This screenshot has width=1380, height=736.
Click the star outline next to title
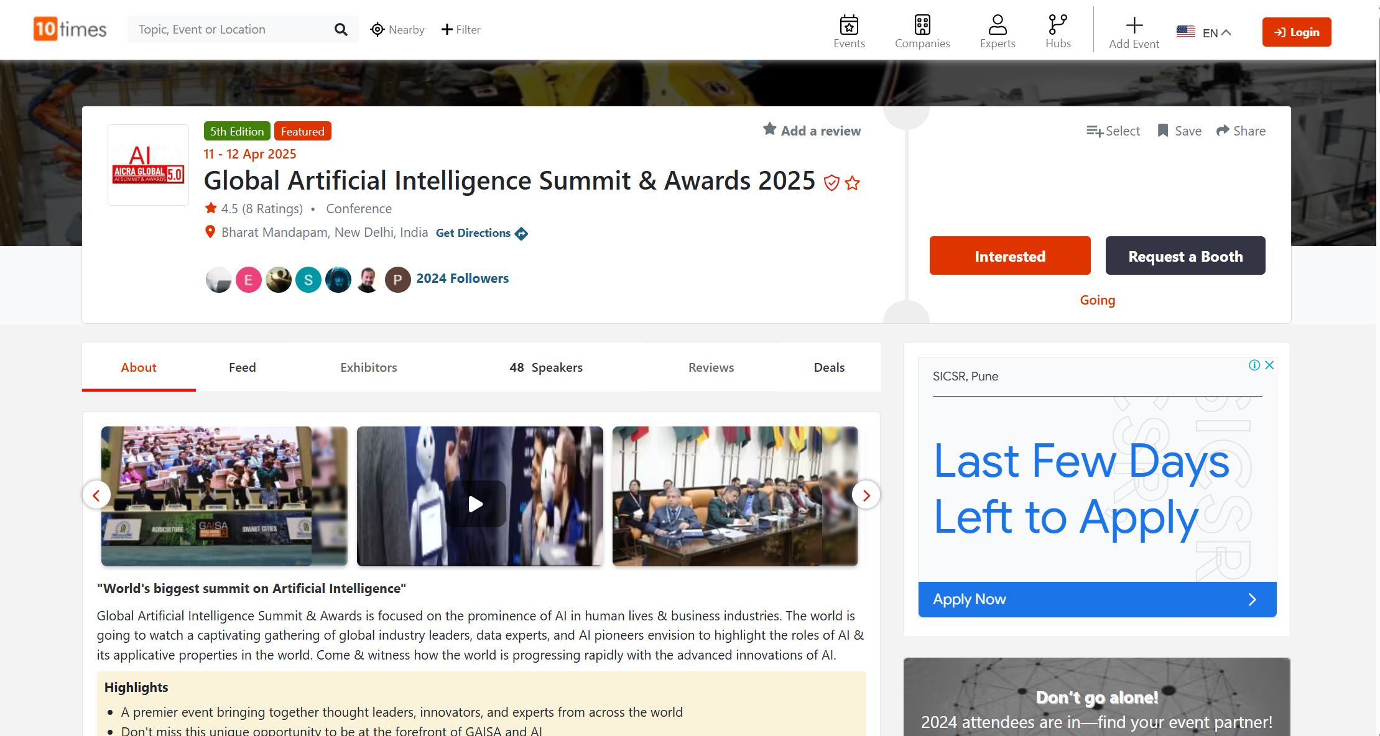pyautogui.click(x=853, y=183)
